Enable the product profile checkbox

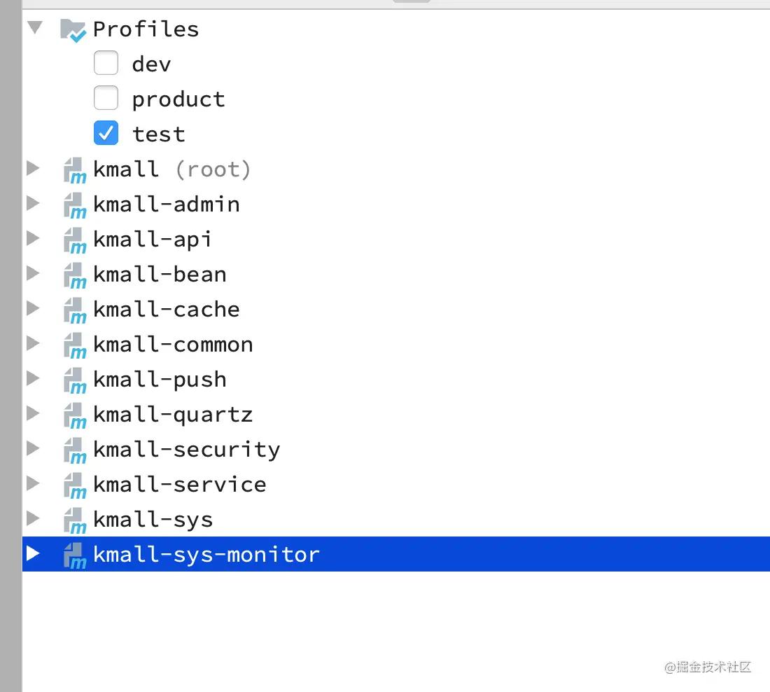tap(106, 98)
